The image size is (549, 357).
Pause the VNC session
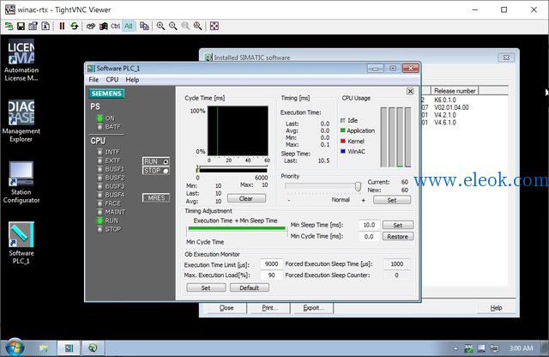(62, 26)
